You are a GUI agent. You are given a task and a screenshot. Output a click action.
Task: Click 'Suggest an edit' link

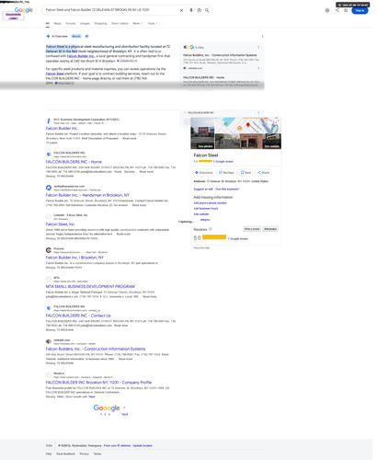(x=203, y=190)
